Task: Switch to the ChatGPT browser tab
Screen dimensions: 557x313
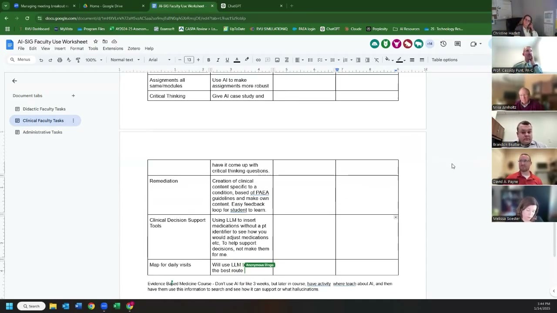Action: pyautogui.click(x=252, y=6)
